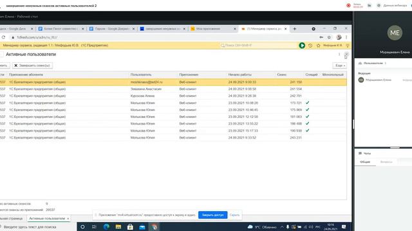The width and height of the screenshot is (412, 231).
Task: Switch to the Google Диск browser tab
Action: [x=15, y=29]
